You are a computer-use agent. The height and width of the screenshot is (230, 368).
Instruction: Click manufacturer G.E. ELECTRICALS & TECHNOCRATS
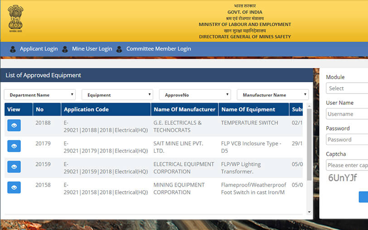tap(178, 127)
